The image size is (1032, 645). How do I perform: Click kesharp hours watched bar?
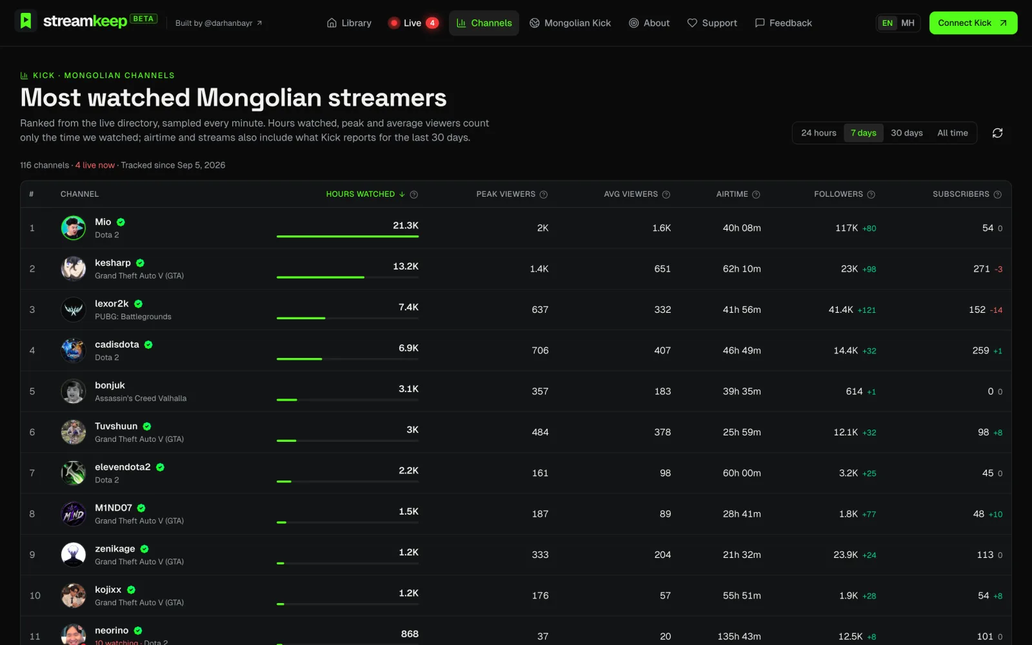pyautogui.click(x=348, y=277)
